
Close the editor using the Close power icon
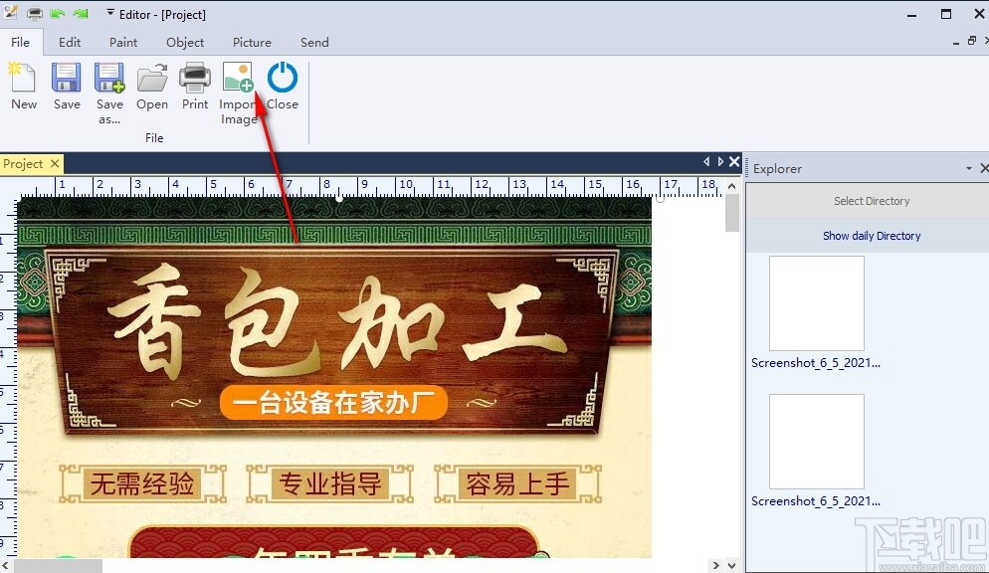[x=282, y=88]
